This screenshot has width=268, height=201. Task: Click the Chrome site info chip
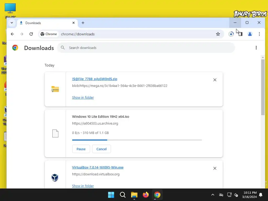tap(49, 34)
